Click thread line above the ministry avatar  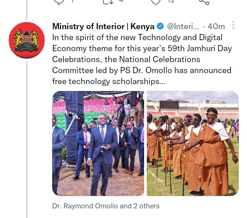coord(27,10)
